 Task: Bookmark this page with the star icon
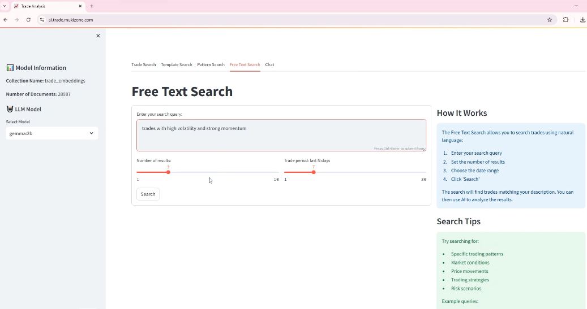[x=550, y=20]
